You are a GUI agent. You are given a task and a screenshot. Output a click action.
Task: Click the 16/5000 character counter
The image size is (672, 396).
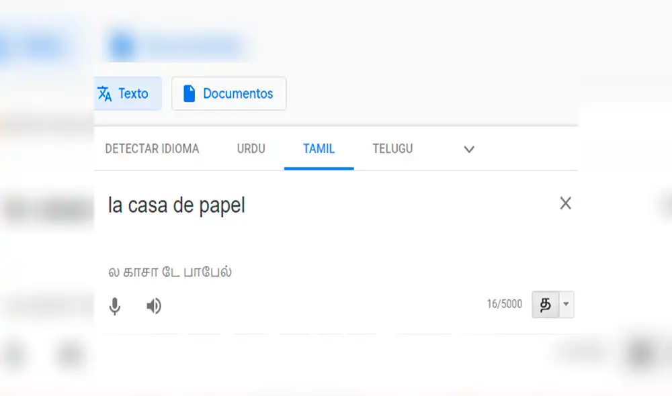click(505, 304)
